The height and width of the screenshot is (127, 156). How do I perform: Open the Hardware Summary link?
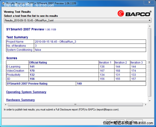point(20,100)
